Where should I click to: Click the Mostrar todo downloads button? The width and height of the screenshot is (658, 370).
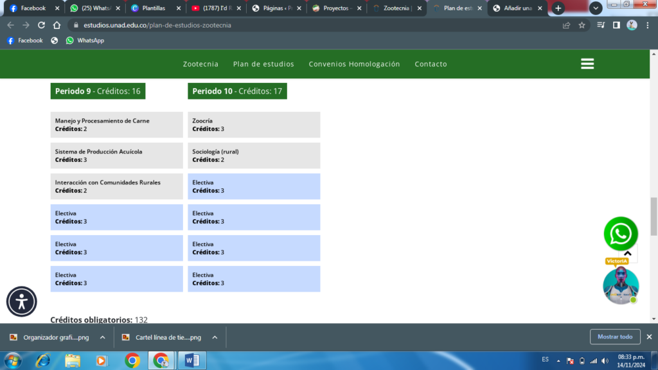tap(615, 337)
